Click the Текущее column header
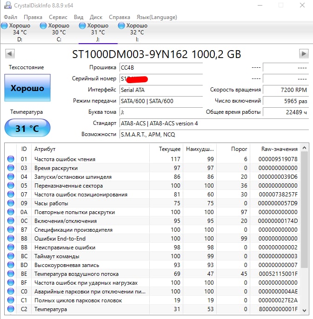The height and width of the screenshot is (319, 313). pos(166,149)
